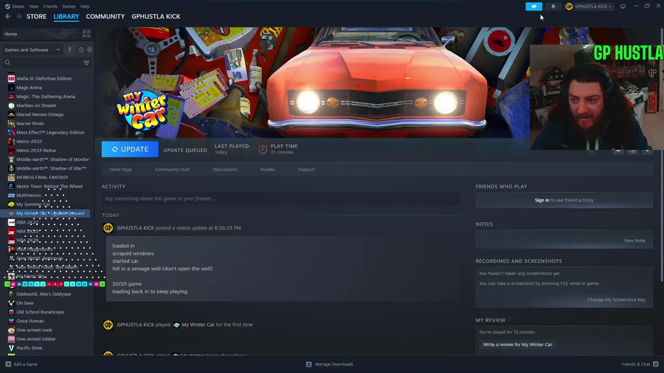Screen dimensions: 664x373
Task: Sort library by the up arrow button
Action: pos(71,50)
